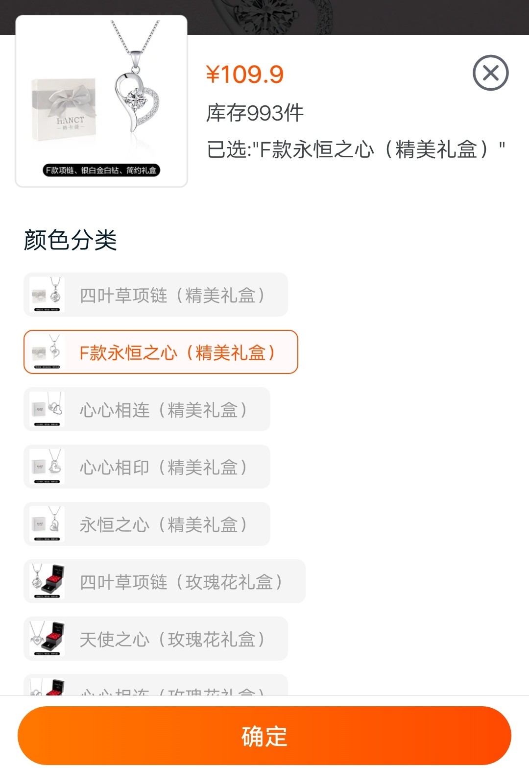Viewport: 529px width, 768px height.
Task: Select 天使之心（玫瑰花礼盒）option
Action: pyautogui.click(x=156, y=639)
